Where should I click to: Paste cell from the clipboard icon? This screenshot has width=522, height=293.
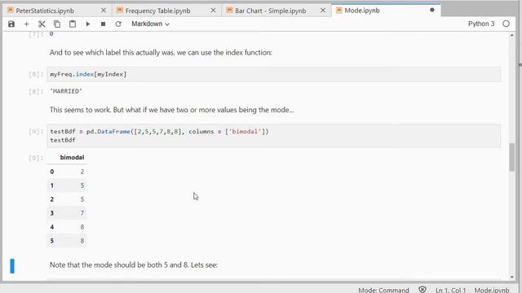pyautogui.click(x=73, y=24)
